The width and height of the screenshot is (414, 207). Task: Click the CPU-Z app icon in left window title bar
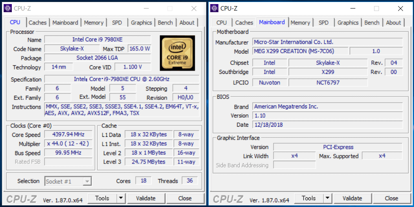tap(8, 9)
